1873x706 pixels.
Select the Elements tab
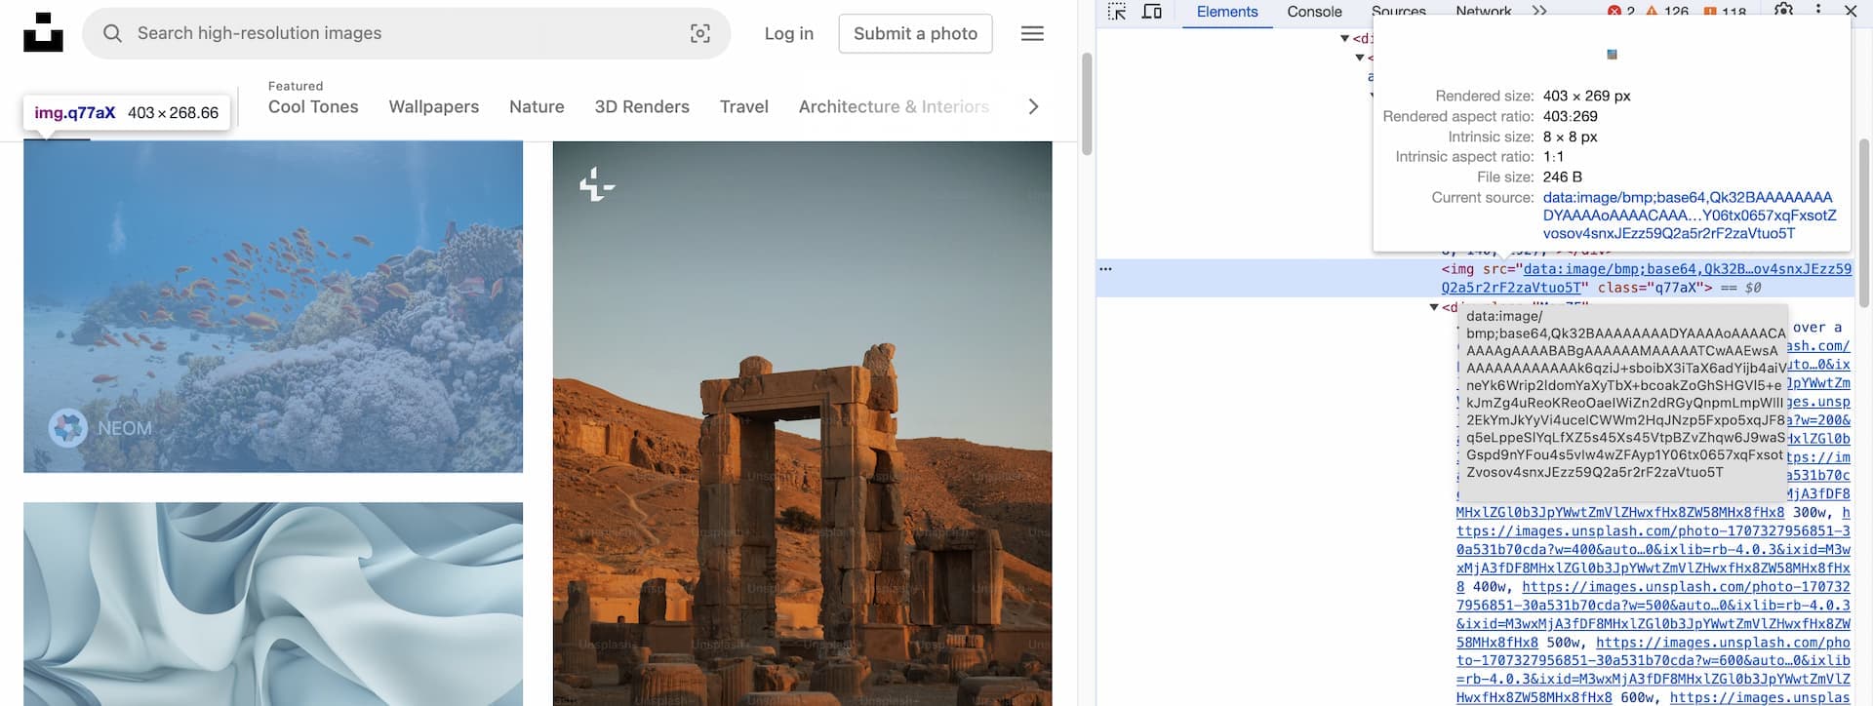click(x=1226, y=12)
